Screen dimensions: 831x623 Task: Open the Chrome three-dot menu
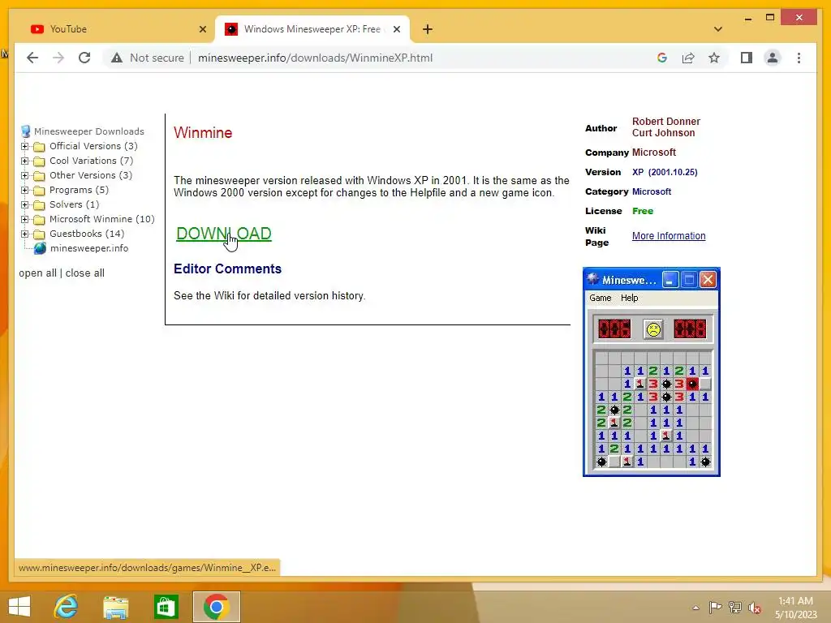(x=799, y=58)
